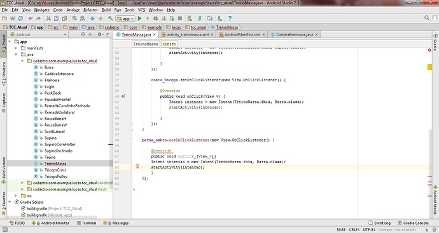Open the Structure side panel
The width and height of the screenshot is (439, 233).
click(4, 74)
